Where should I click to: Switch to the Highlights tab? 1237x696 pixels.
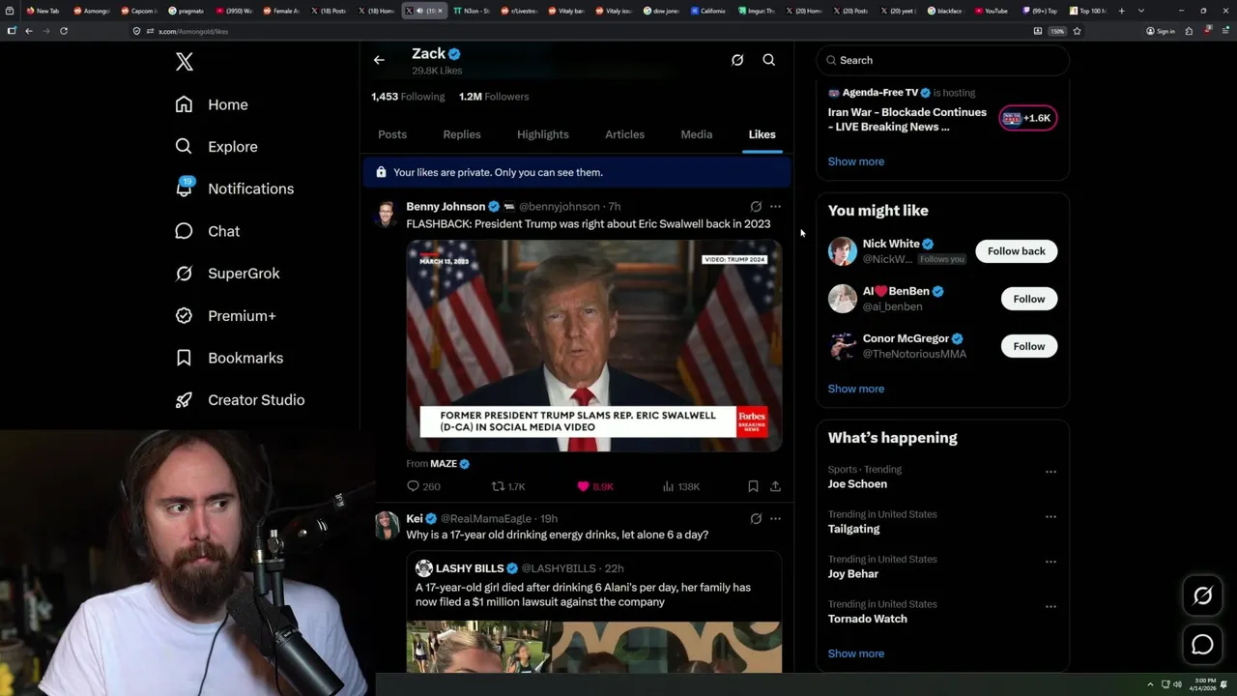click(543, 134)
